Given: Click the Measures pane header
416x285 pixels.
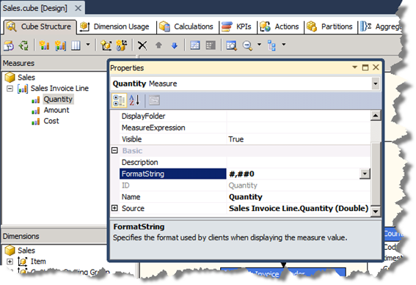Looking at the screenshot, I should tap(54, 63).
